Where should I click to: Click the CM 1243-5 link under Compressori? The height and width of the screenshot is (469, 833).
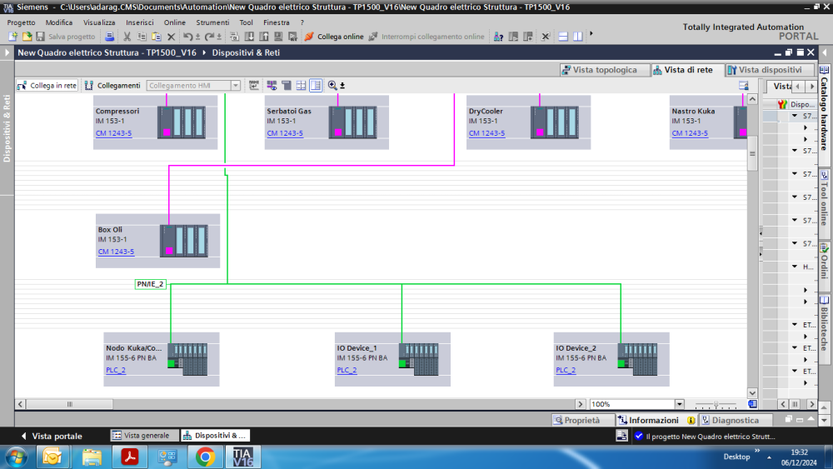click(x=113, y=133)
